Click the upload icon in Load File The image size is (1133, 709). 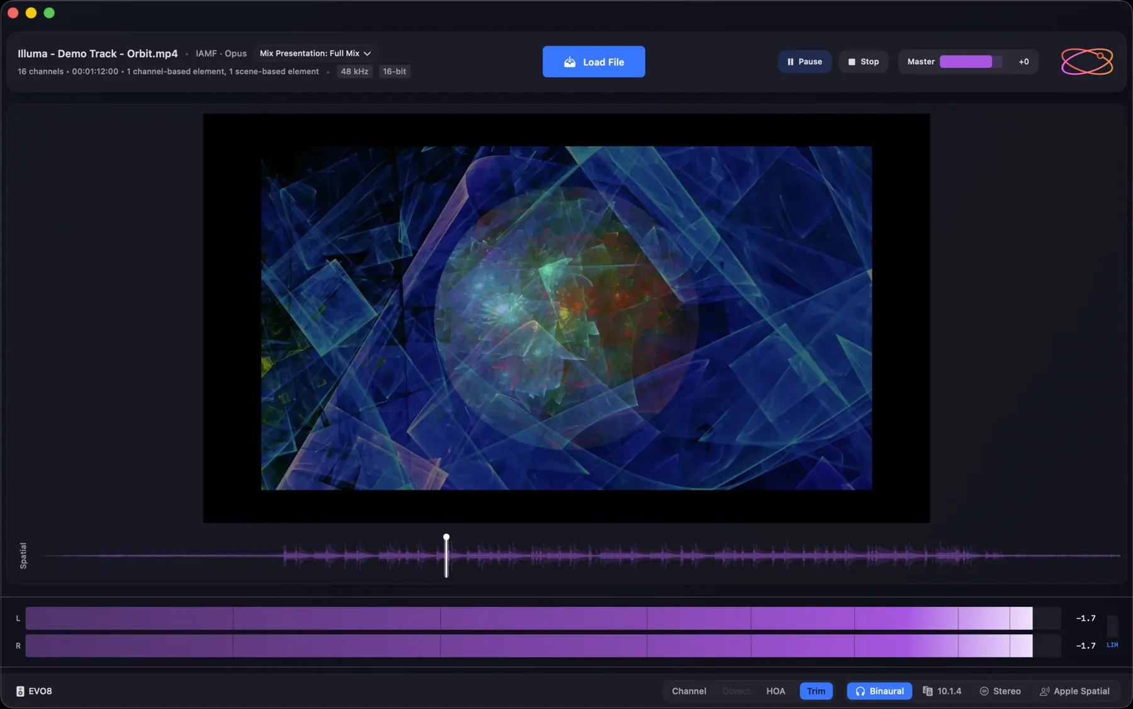pyautogui.click(x=570, y=62)
